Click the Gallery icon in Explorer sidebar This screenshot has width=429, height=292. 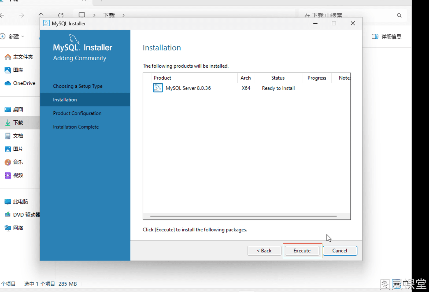pyautogui.click(x=8, y=70)
